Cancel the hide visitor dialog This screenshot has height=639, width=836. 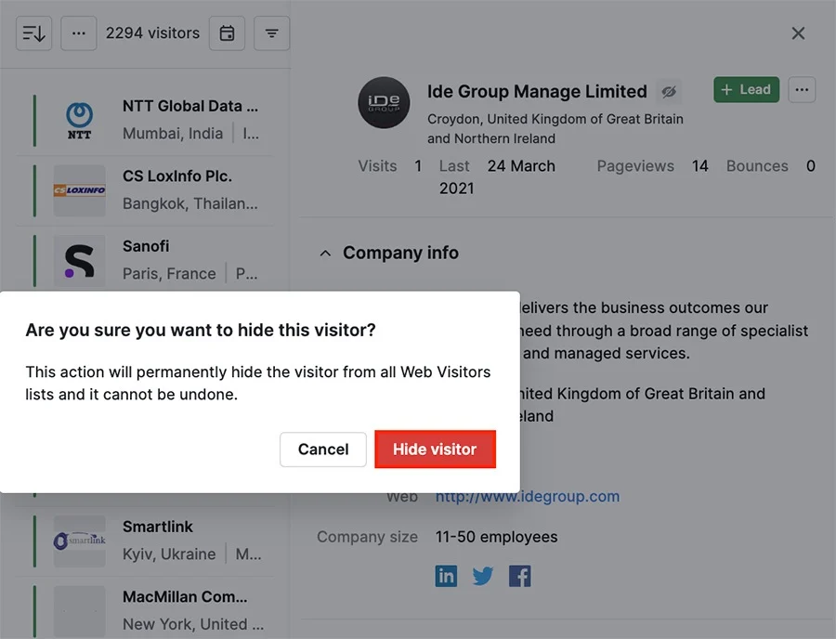pyautogui.click(x=323, y=450)
